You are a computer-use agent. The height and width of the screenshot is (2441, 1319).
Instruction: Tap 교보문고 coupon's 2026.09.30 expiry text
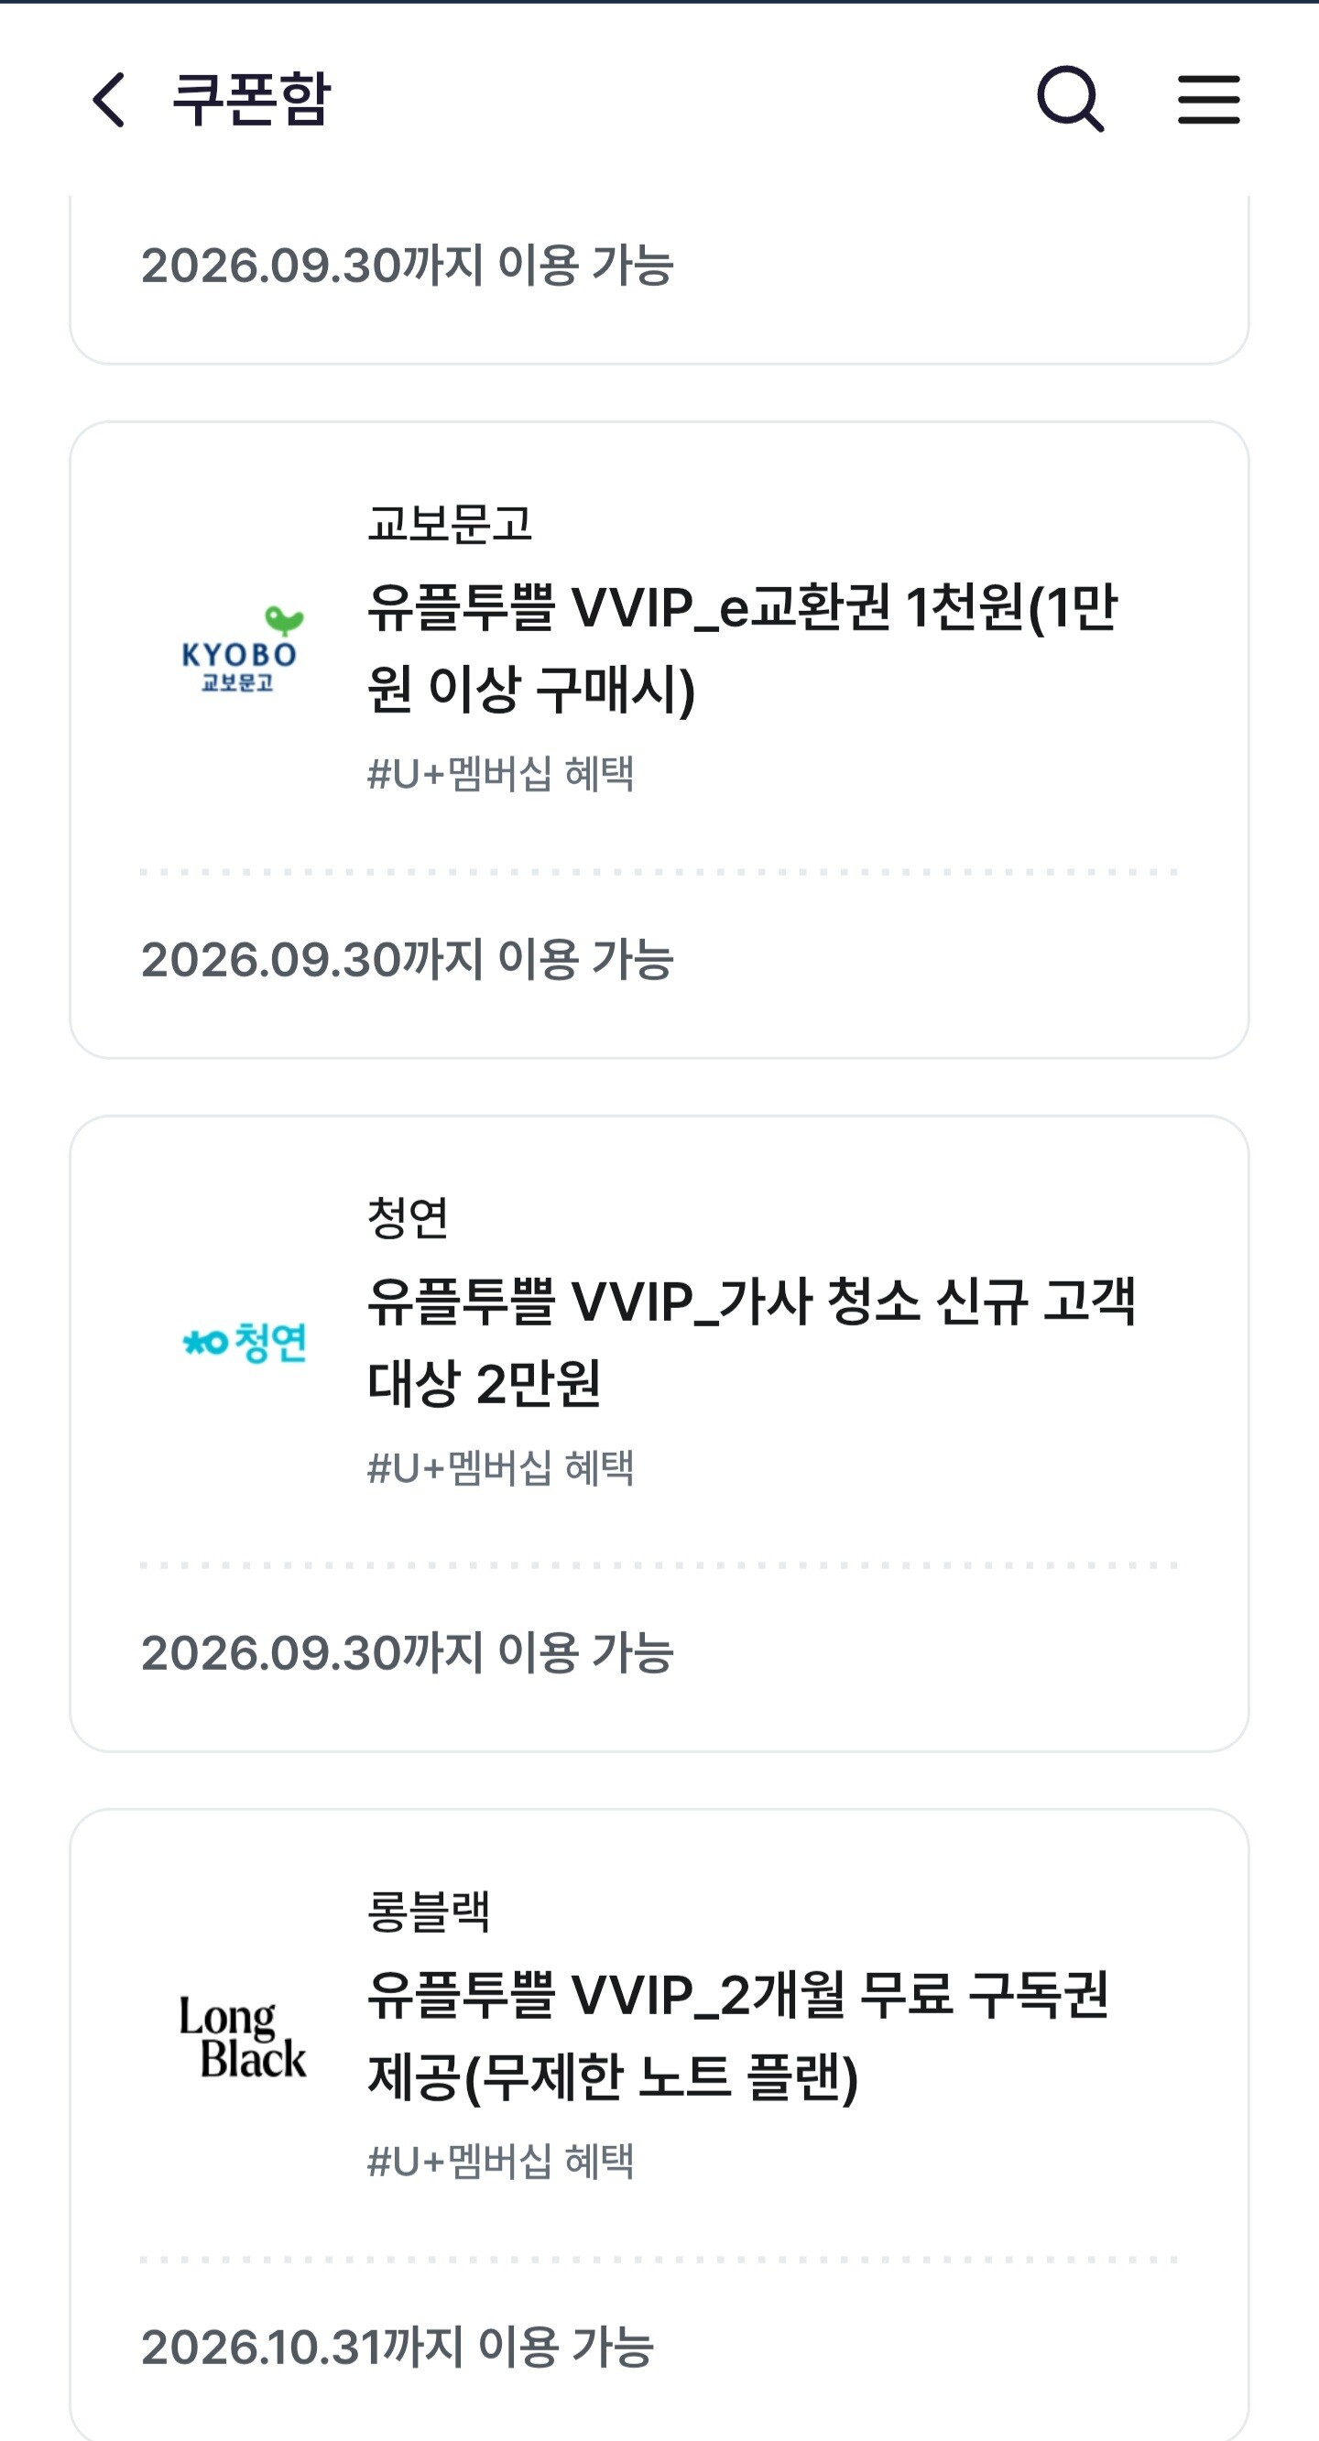coord(408,959)
